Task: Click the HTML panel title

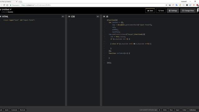Action: coord(5,16)
